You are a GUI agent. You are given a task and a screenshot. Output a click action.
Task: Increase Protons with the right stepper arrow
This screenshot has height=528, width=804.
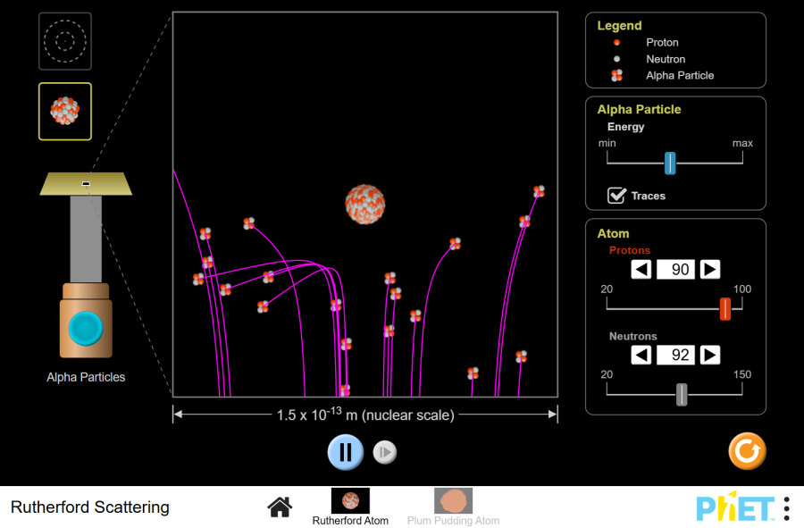pyautogui.click(x=709, y=269)
